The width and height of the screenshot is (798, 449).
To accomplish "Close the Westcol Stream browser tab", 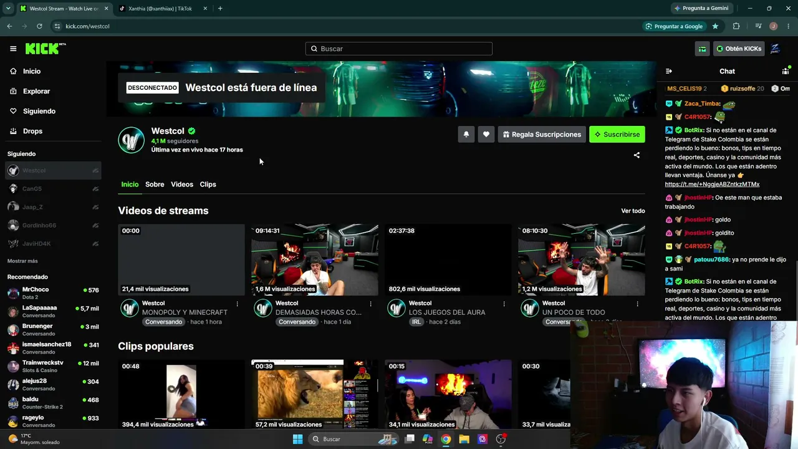I will (105, 8).
